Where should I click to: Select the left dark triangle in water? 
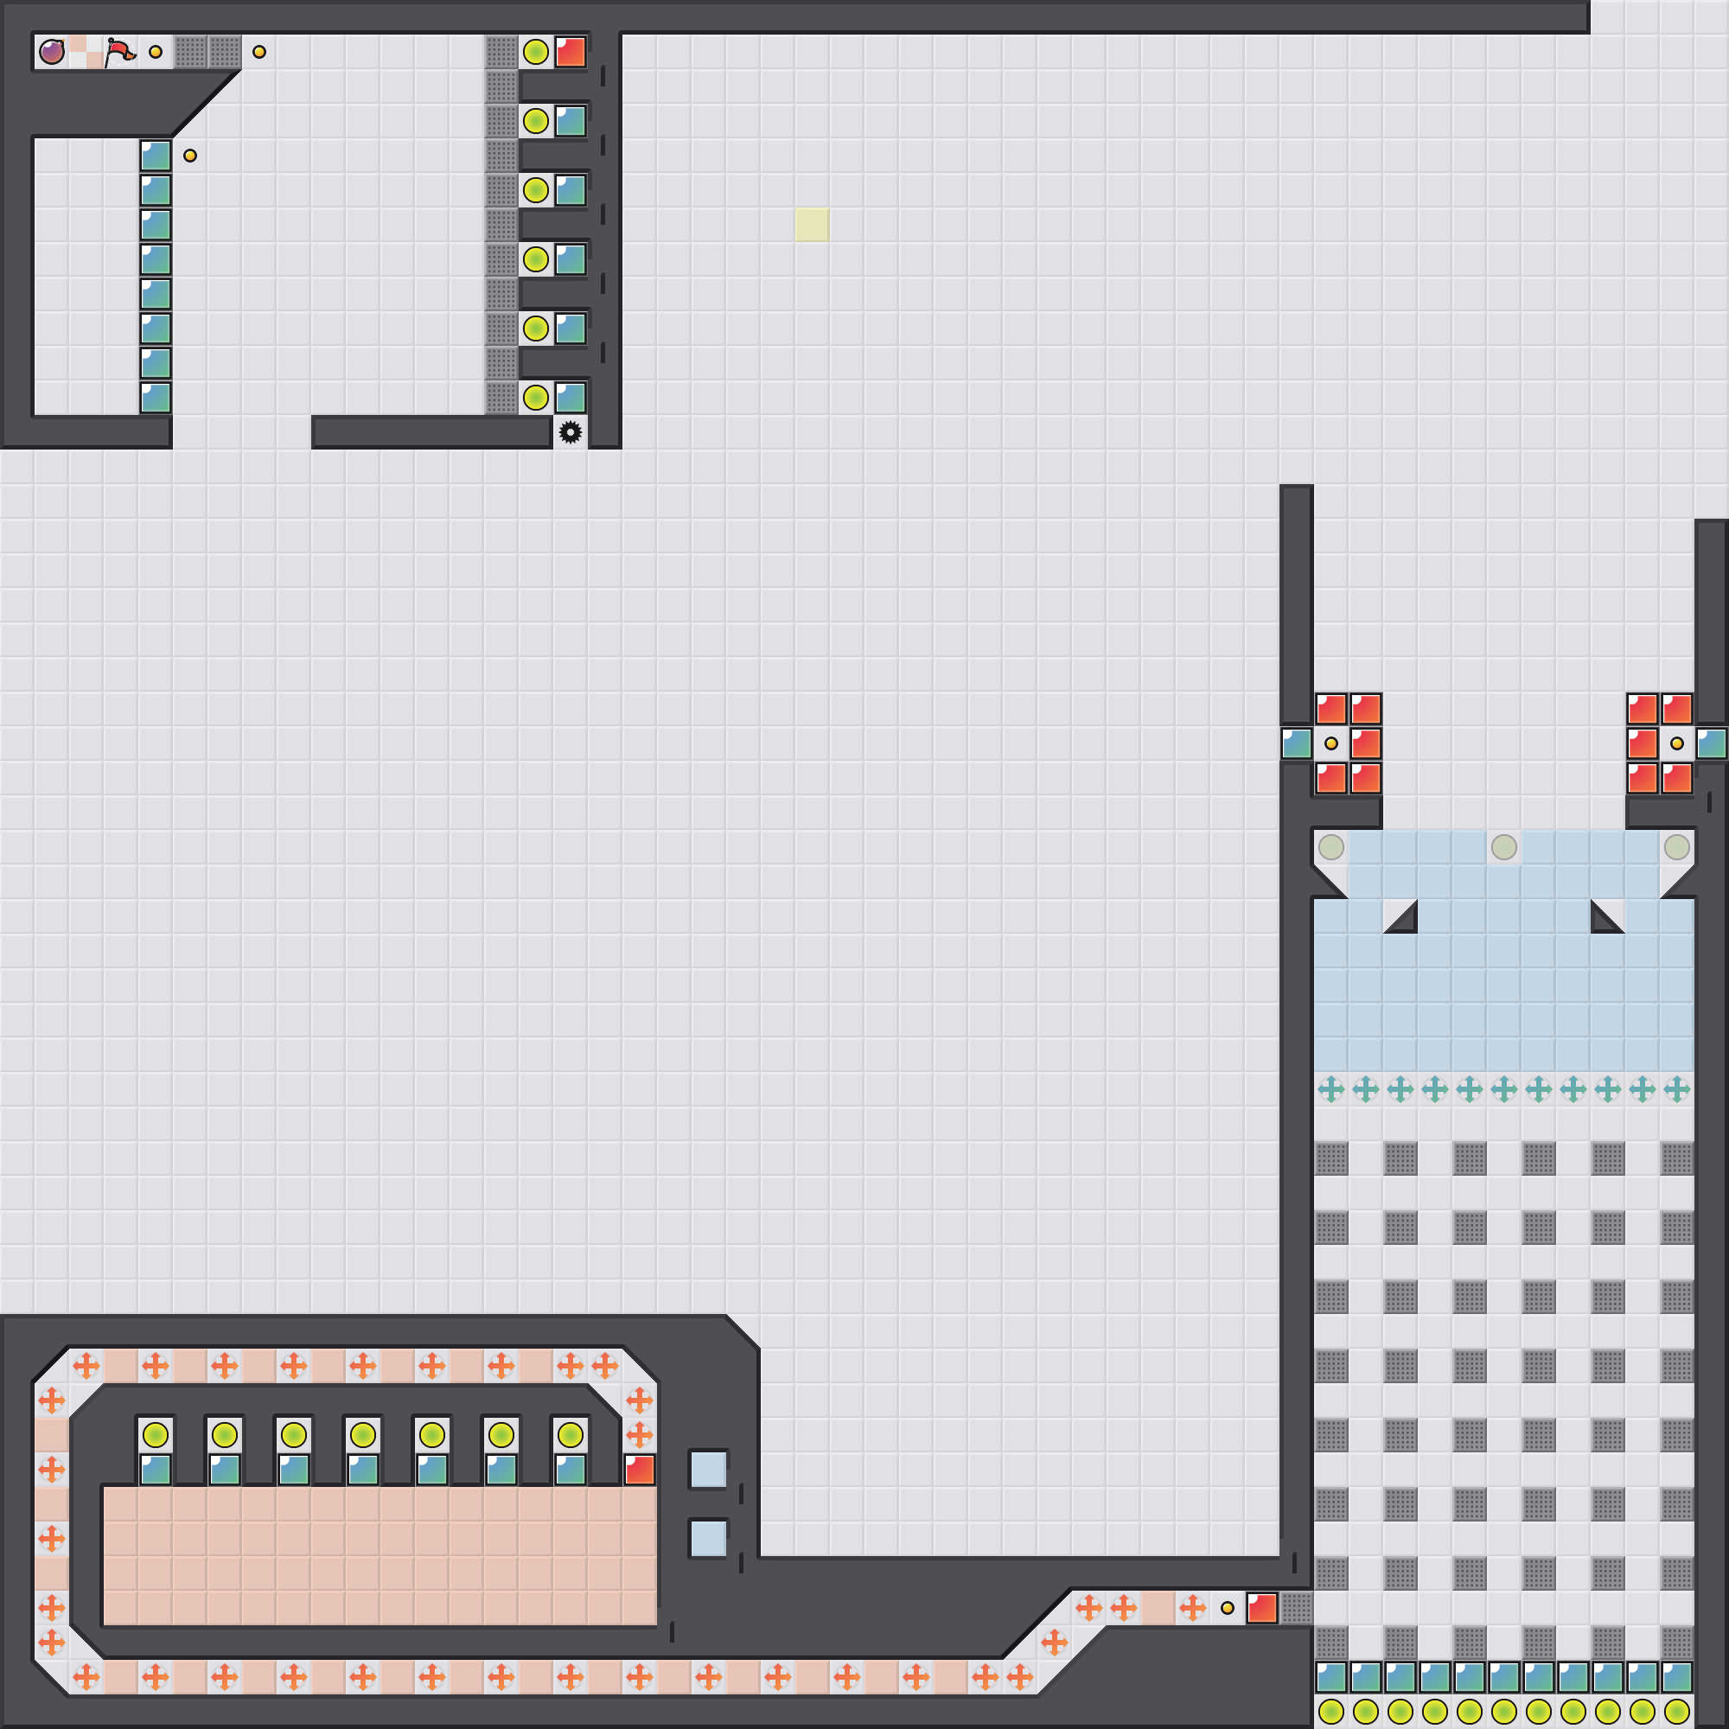click(x=1405, y=922)
